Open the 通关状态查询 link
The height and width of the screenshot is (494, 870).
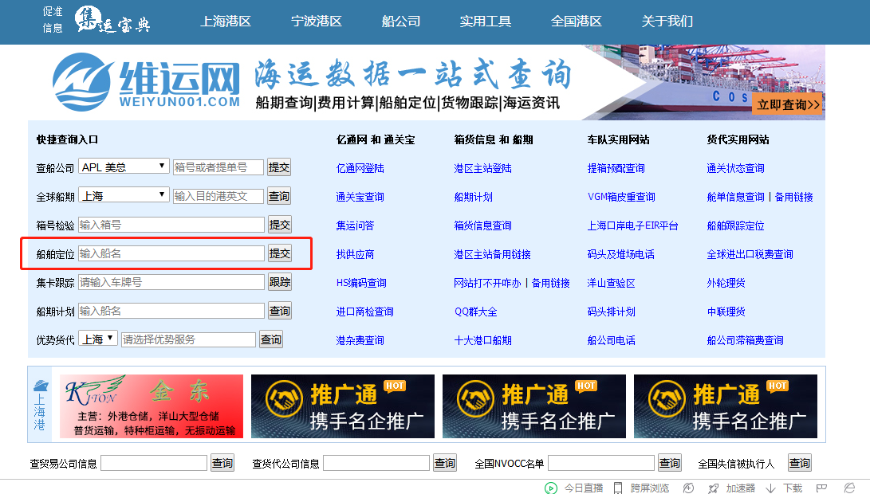736,168
